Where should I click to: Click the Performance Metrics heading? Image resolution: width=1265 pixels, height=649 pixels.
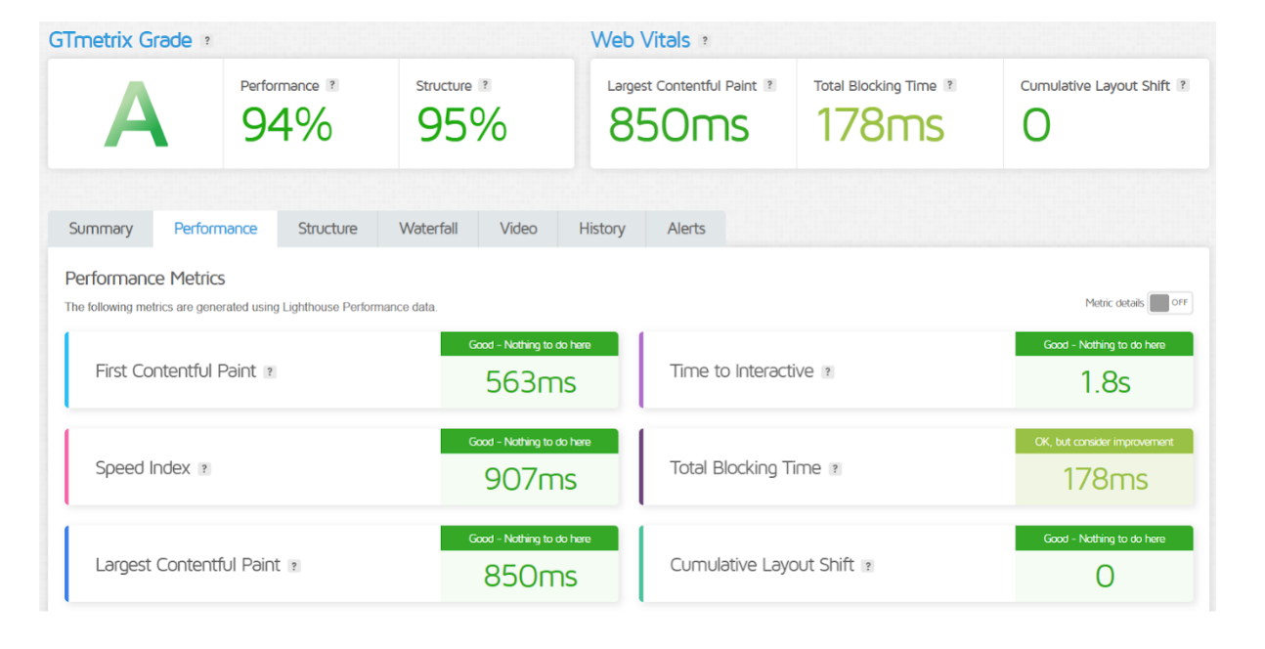(145, 279)
